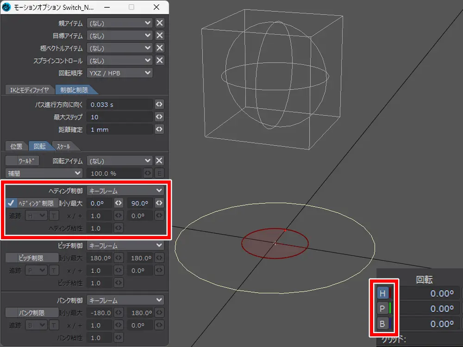Viewport: 463px width, 347px height.
Task: Open the 回転順序 YXZ / HPB dropdown
Action: click(119, 73)
